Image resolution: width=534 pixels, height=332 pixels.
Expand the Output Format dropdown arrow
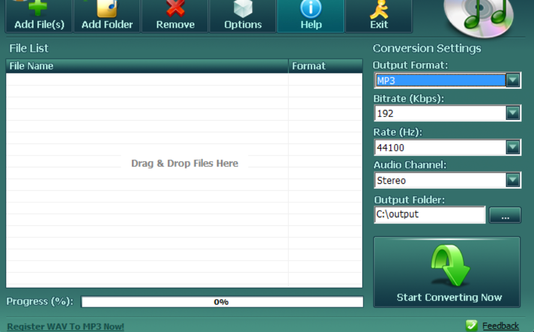point(512,80)
